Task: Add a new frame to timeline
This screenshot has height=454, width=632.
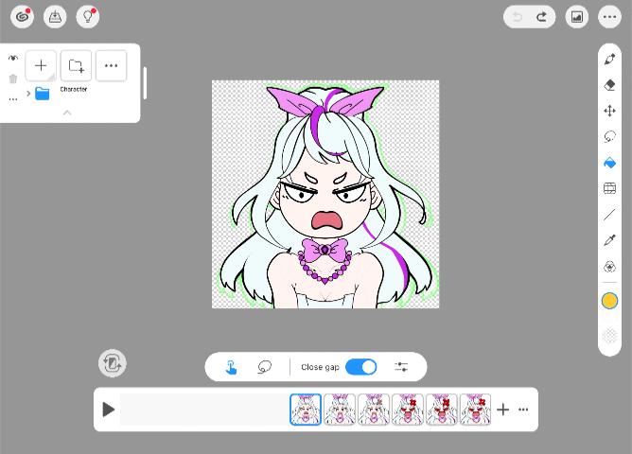Action: [x=503, y=410]
